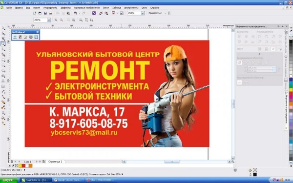Viewport: 293px width, 183px height.
Task: Click Zoom Out on the property bar
Action: click(x=62, y=20)
